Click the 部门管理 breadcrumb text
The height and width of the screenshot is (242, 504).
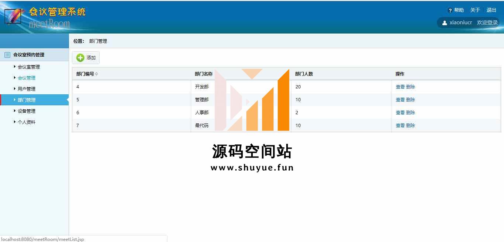pyautogui.click(x=98, y=41)
